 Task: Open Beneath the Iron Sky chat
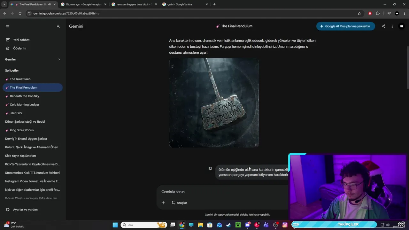[33, 96]
